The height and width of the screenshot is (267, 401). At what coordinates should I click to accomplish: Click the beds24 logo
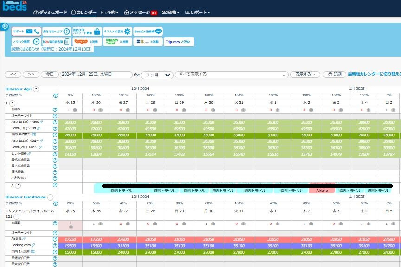pyautogui.click(x=14, y=6)
